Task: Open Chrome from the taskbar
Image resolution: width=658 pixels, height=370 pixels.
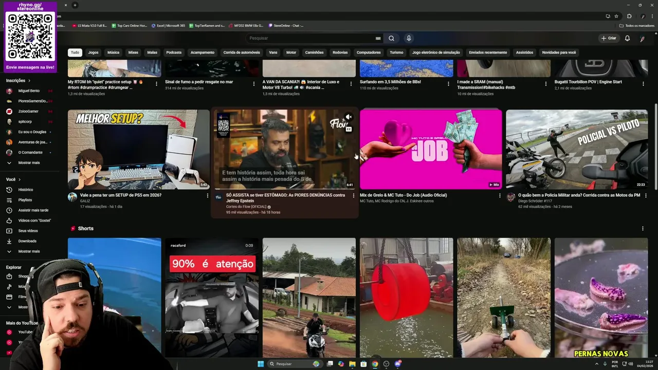Action: (x=375, y=364)
